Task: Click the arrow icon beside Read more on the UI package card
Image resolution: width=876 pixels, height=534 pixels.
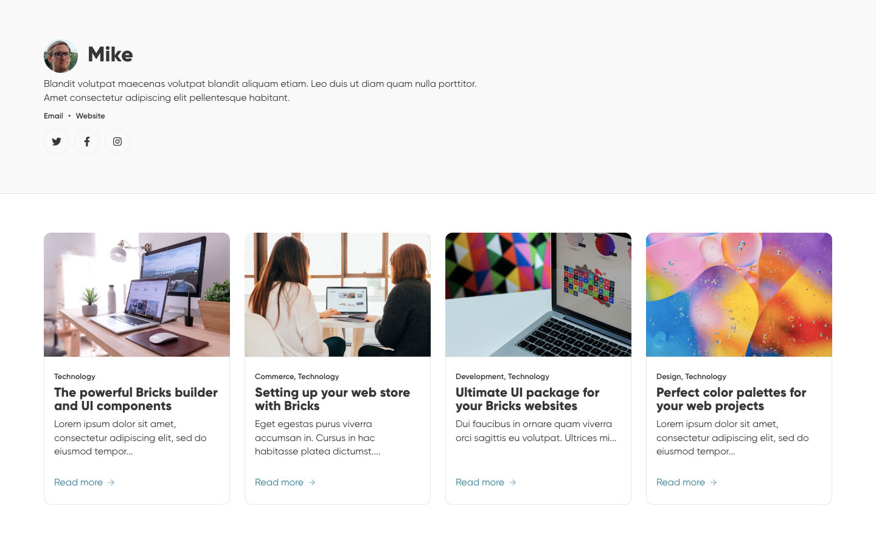Action: (513, 482)
